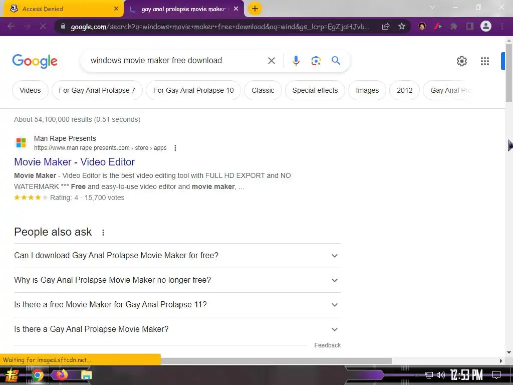513x385 pixels.
Task: Click the Feedback link
Action: coord(327,345)
